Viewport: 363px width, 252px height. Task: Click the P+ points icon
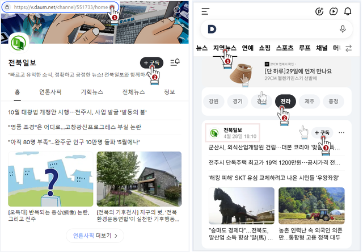tap(319, 11)
